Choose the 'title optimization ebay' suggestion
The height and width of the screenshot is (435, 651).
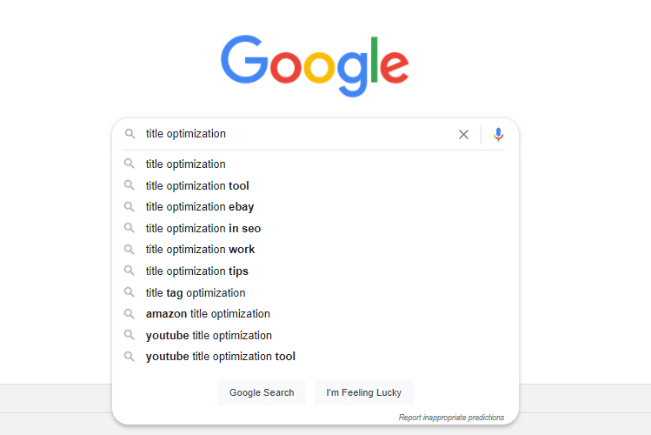click(316, 207)
